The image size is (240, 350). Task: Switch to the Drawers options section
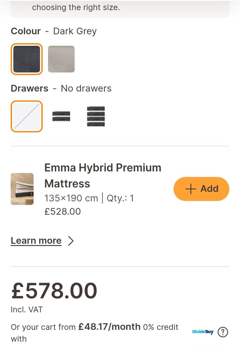29,88
